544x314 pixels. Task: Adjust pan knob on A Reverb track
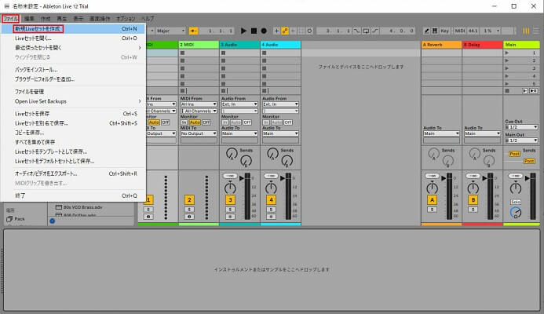click(x=432, y=188)
